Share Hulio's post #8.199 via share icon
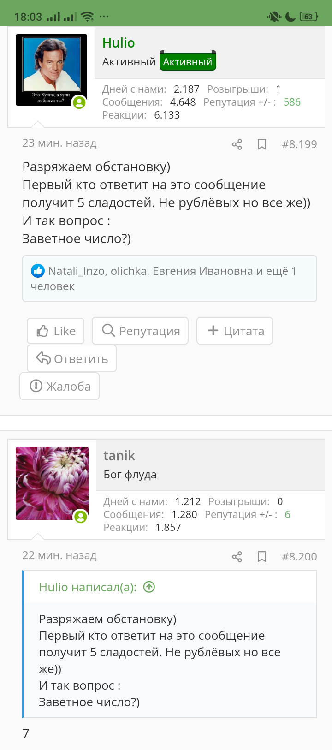Screen dimensions: 332x750 point(237,144)
